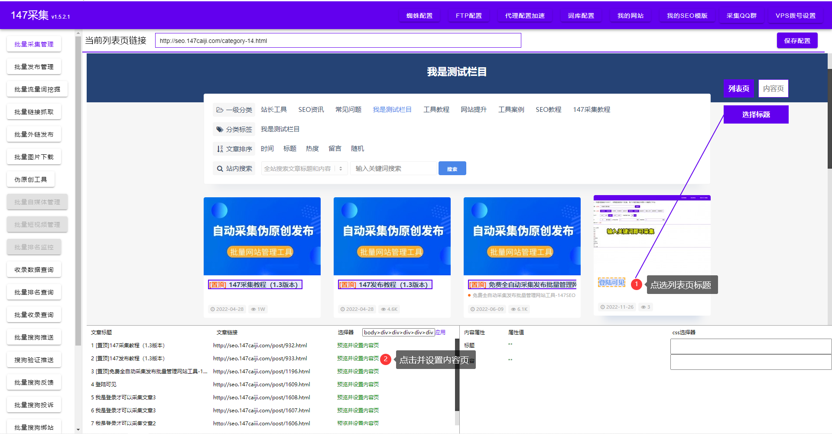Sort articles by 热度
832x434 pixels.
point(312,149)
